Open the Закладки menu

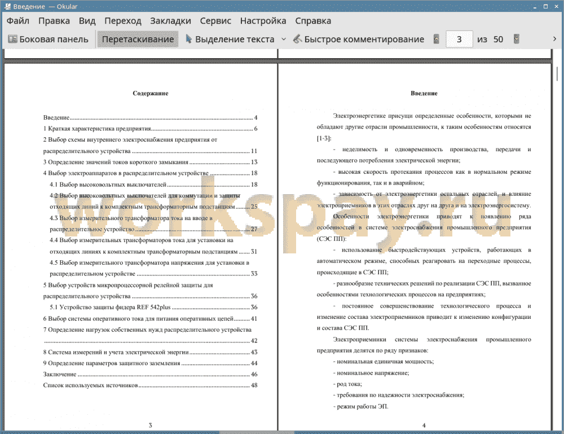[170, 21]
